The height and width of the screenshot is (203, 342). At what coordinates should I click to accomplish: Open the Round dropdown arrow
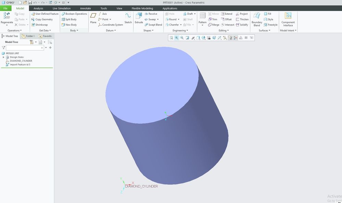pyautogui.click(x=179, y=19)
